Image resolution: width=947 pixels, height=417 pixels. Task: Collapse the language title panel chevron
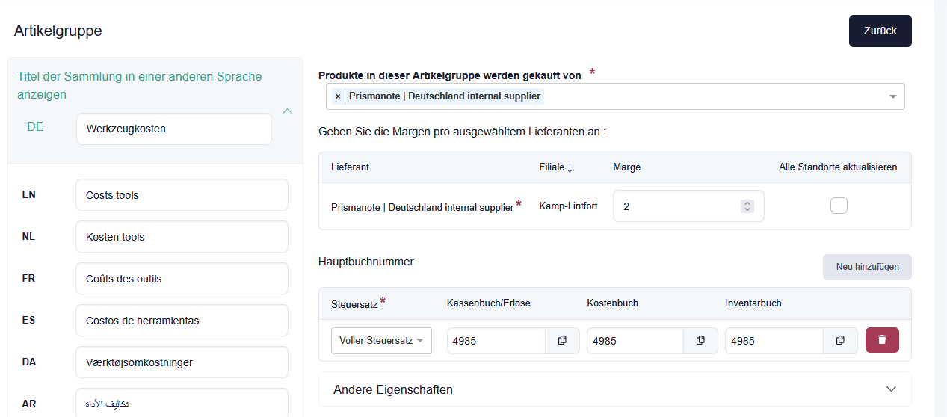click(287, 111)
